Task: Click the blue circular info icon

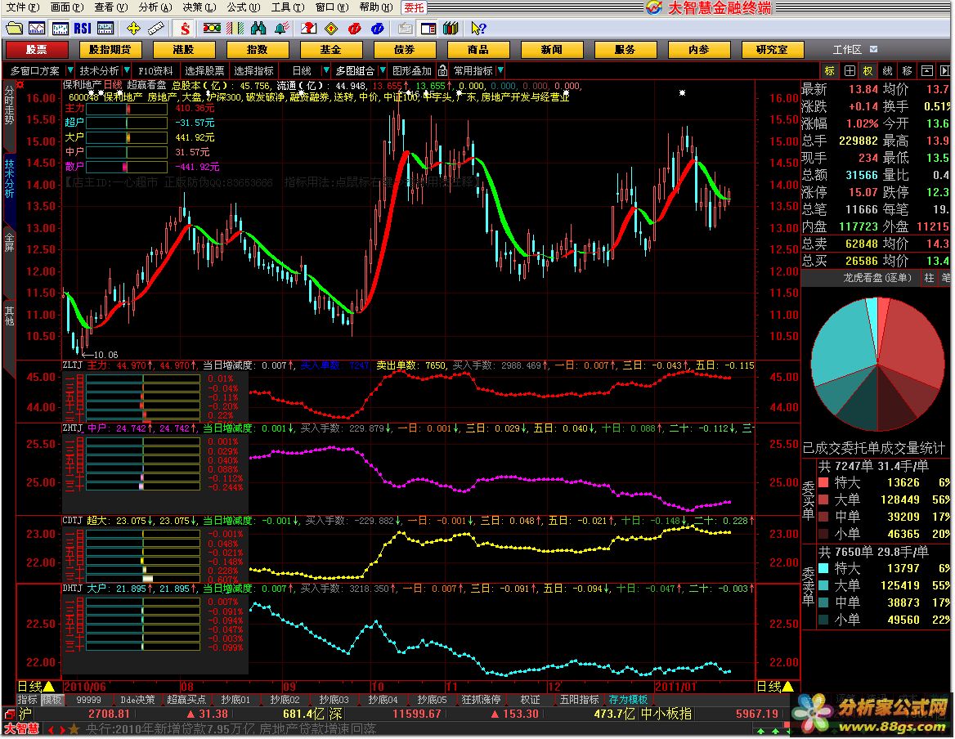Action: pos(378,28)
